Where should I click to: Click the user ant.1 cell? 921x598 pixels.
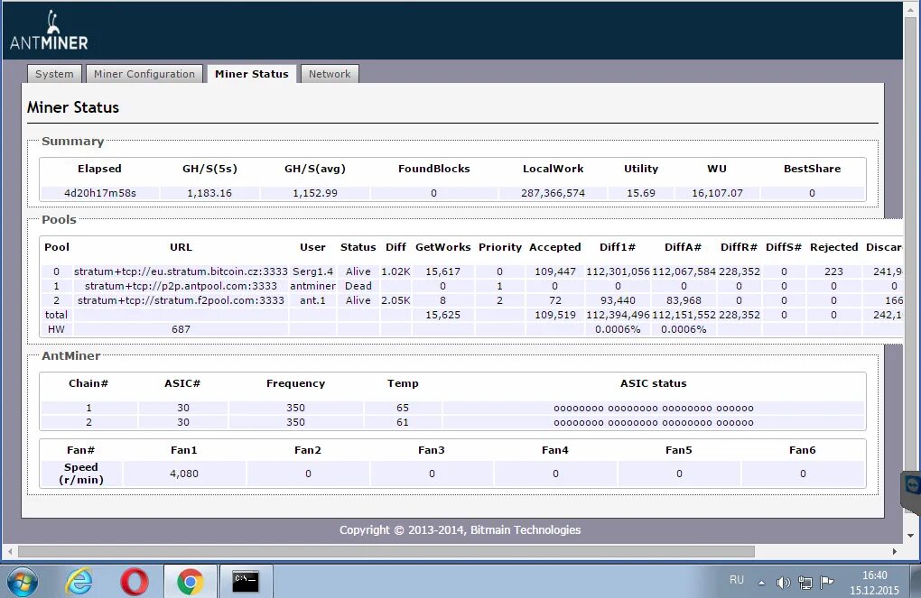[x=312, y=300]
